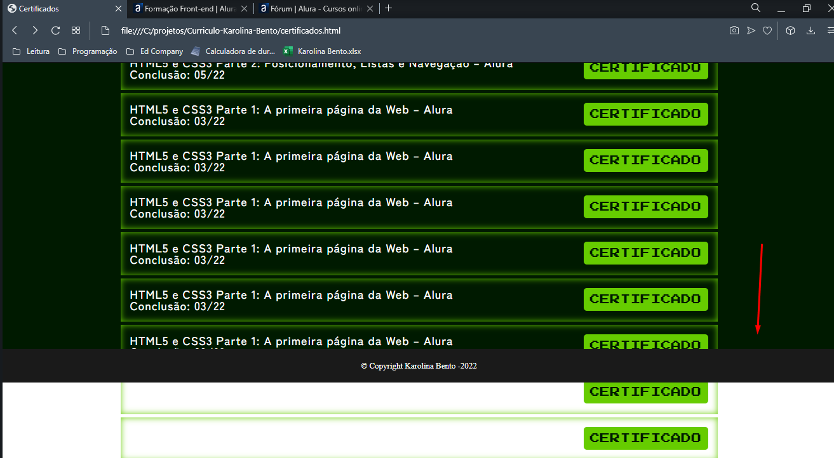Close the Certificados tab
Image resolution: width=834 pixels, height=458 pixels.
[x=118, y=9]
